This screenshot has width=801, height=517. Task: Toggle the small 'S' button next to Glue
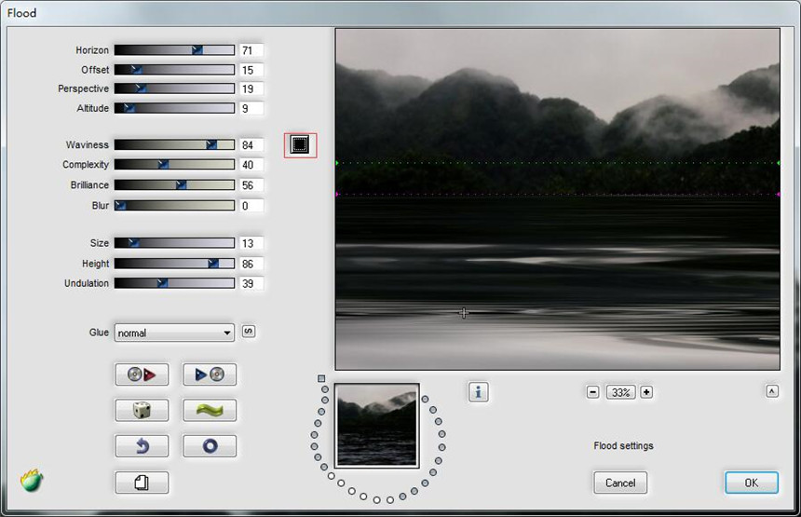point(249,332)
